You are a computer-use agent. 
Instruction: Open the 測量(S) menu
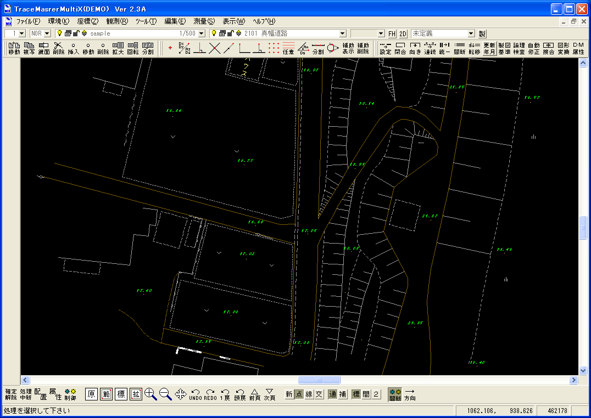204,21
